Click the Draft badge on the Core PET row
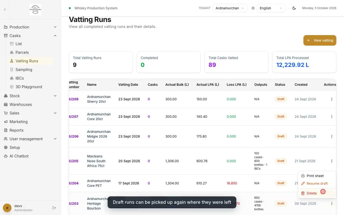This screenshot has height=215, width=344. 281,183
